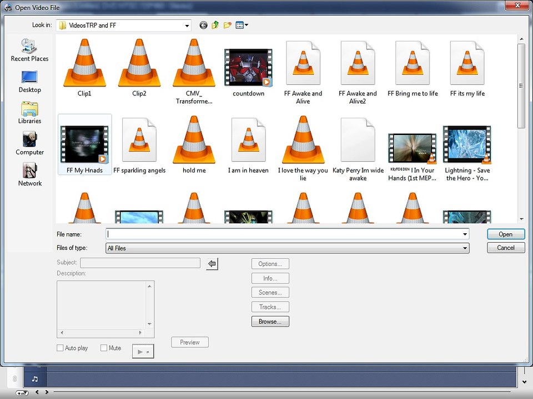Click the Description box scroll right arrow
Image resolution: width=533 pixels, height=399 pixels.
point(140,333)
